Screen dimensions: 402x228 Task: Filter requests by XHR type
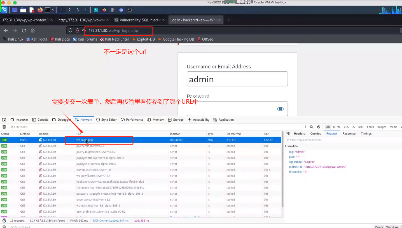point(361,127)
